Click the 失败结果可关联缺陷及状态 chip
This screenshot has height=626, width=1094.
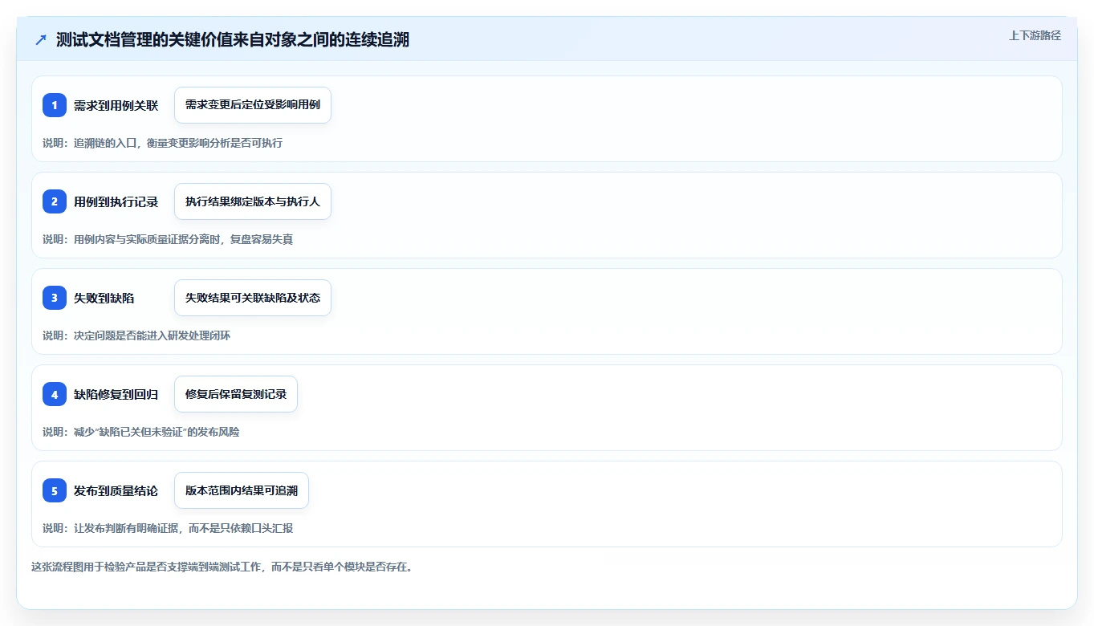253,298
